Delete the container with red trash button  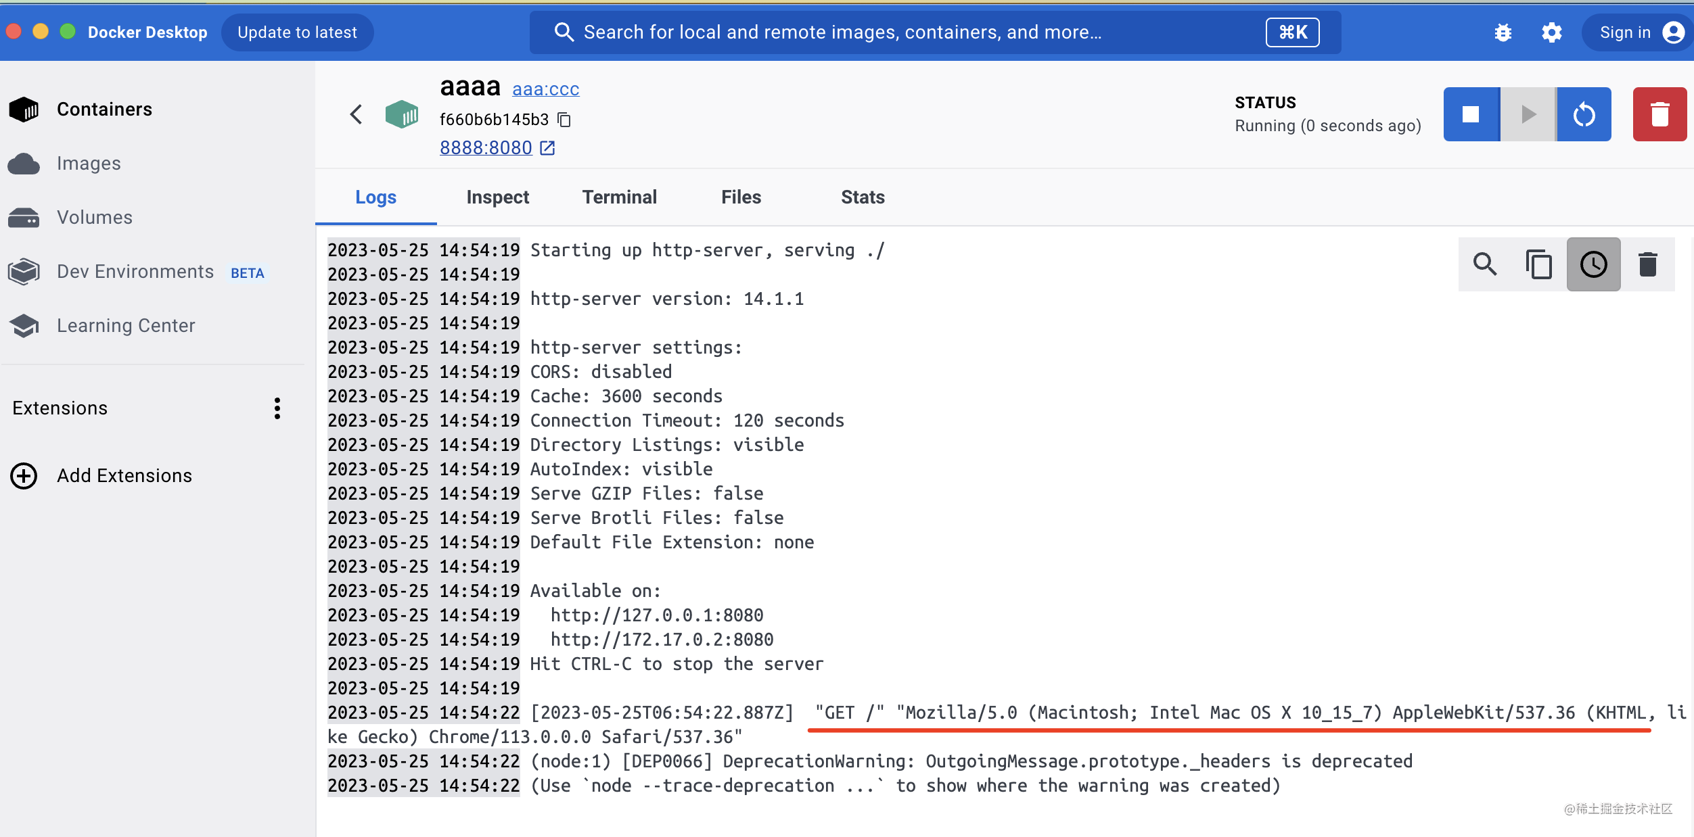(1659, 114)
